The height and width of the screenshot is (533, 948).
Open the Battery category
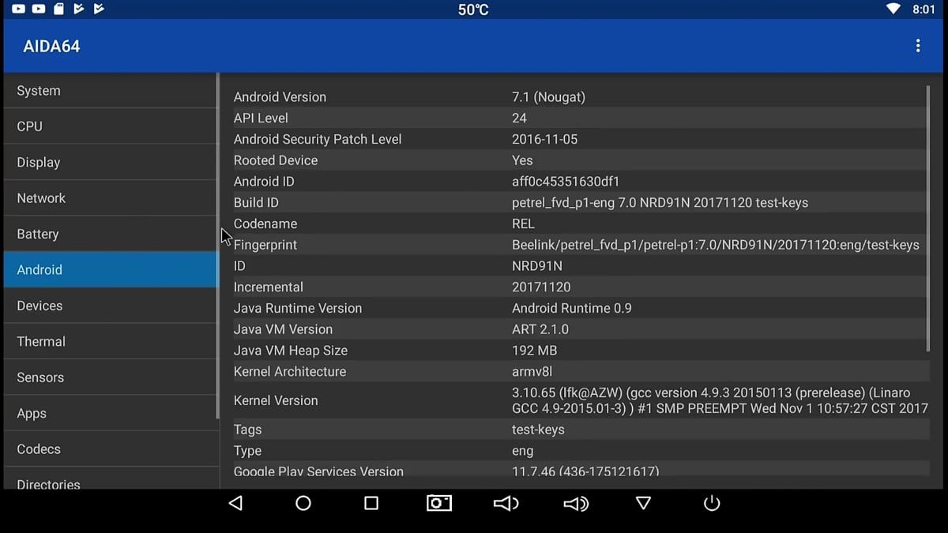coord(110,234)
